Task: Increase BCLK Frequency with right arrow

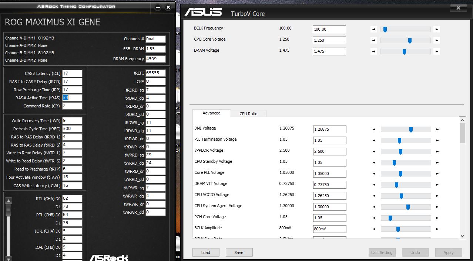Action: point(437,30)
